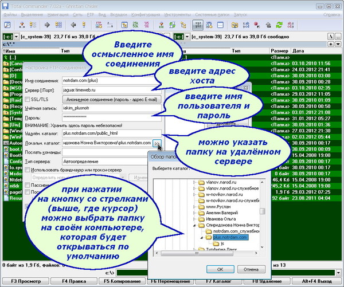Viewport: 344px width, 287px height.
Task: Click the js subfolder icon in tree
Action: coord(216,243)
